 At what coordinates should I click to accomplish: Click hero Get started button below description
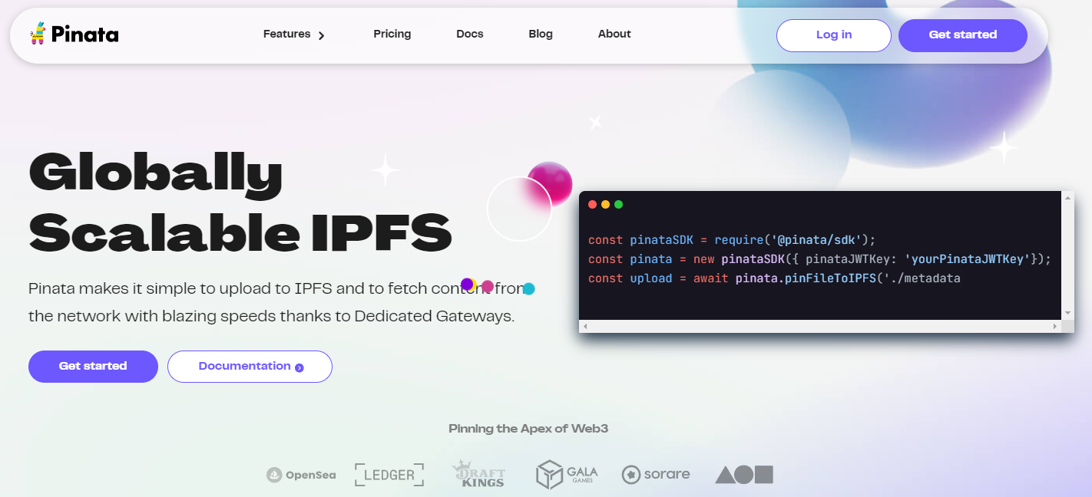click(x=93, y=366)
